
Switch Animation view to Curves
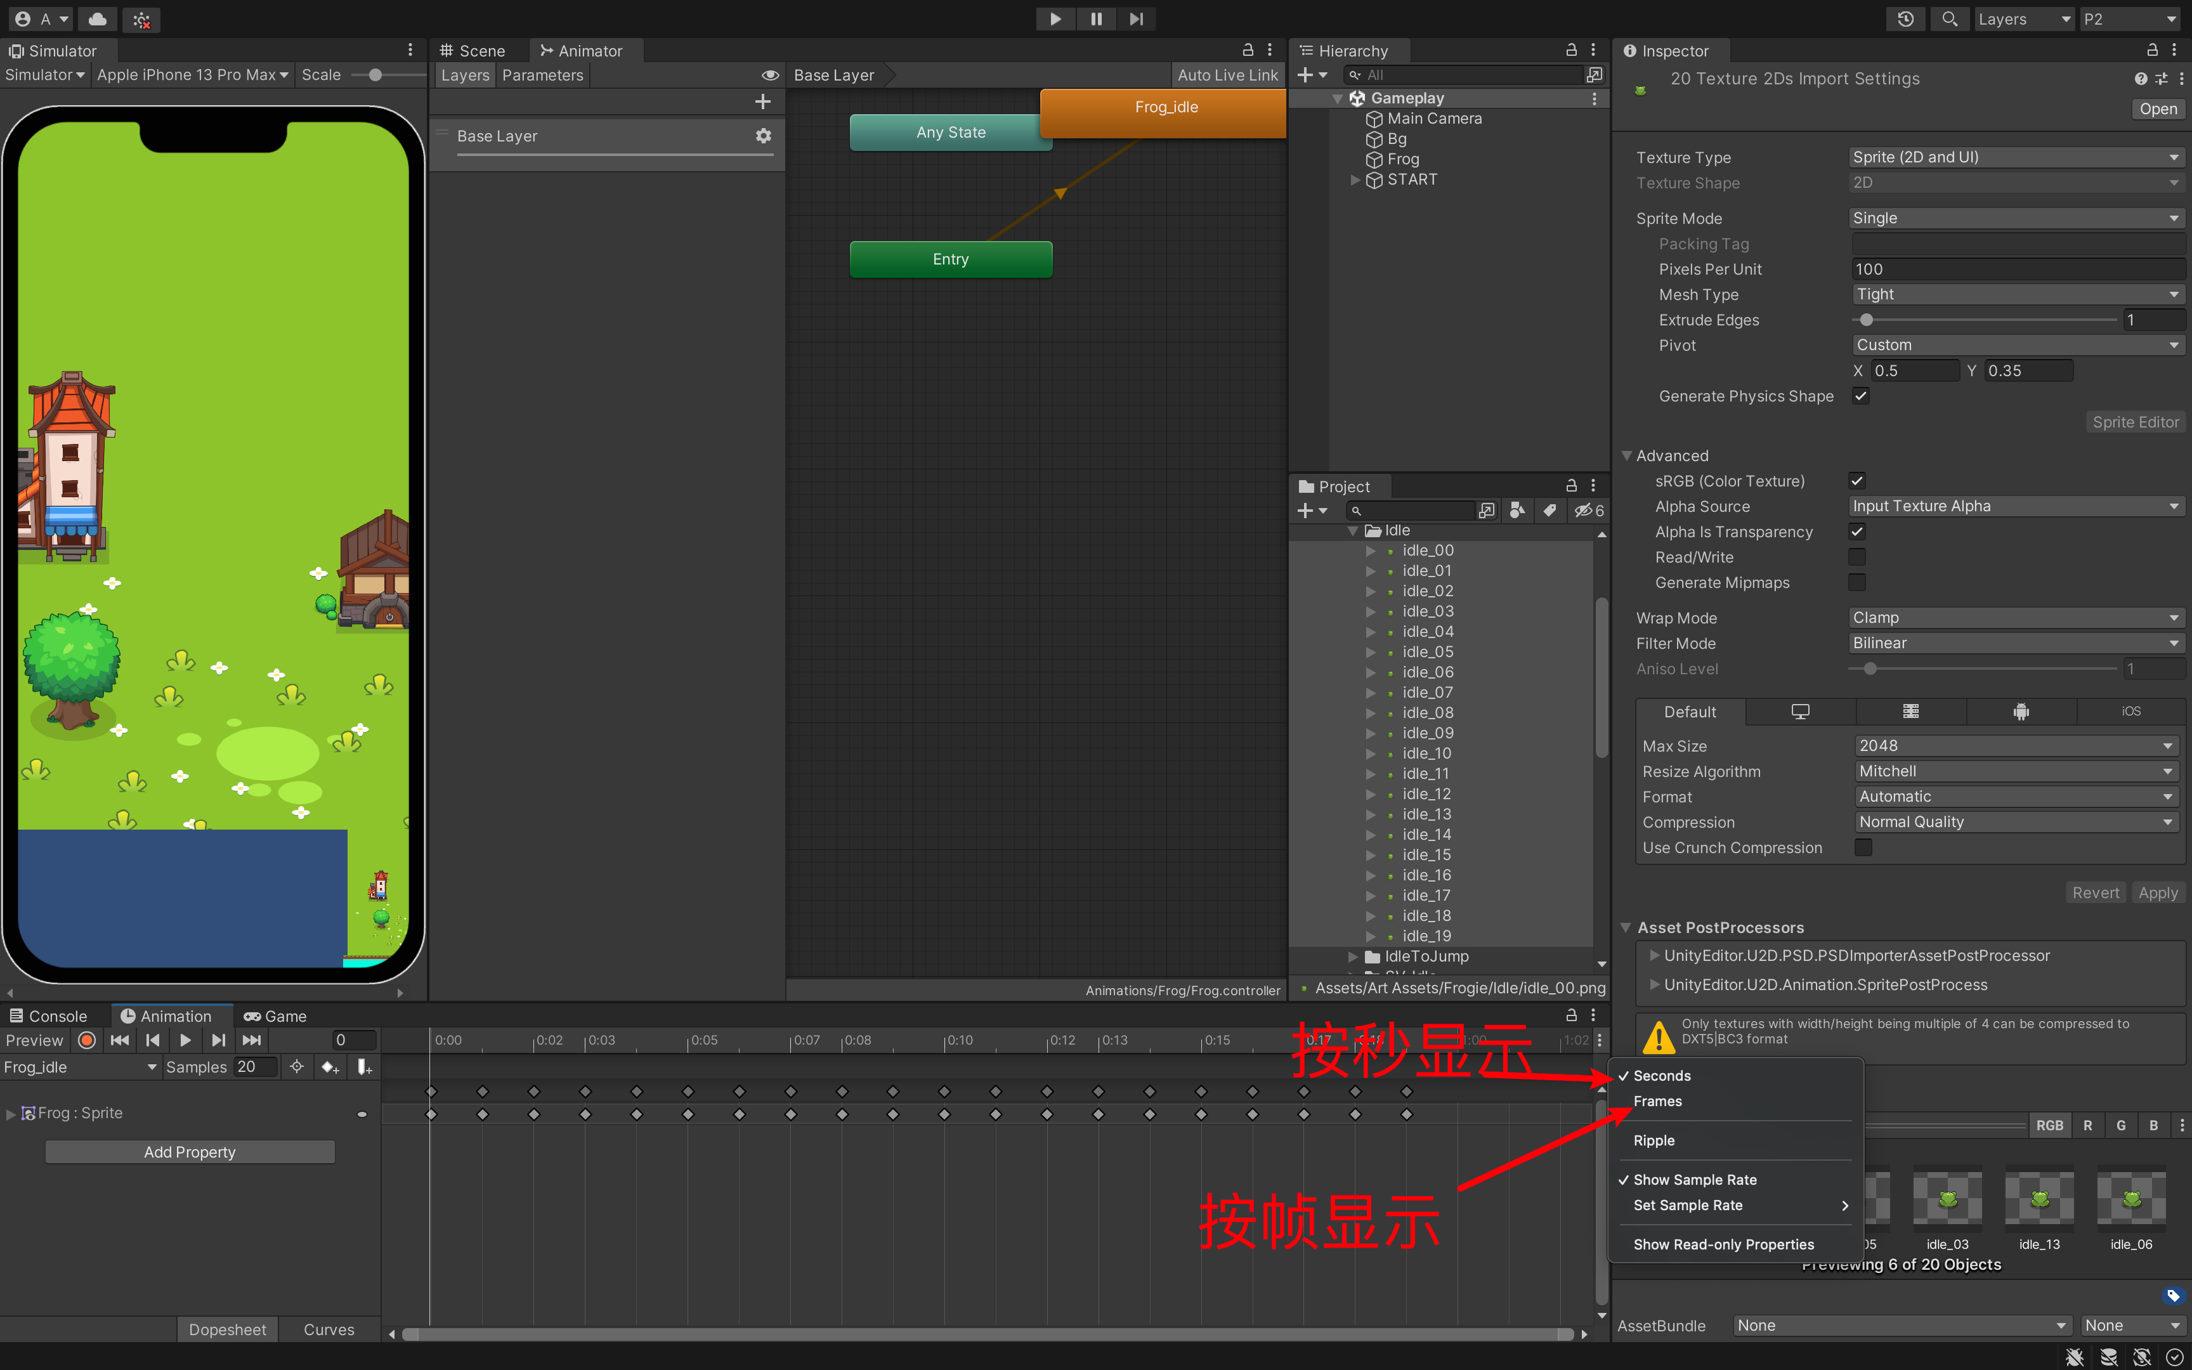329,1329
